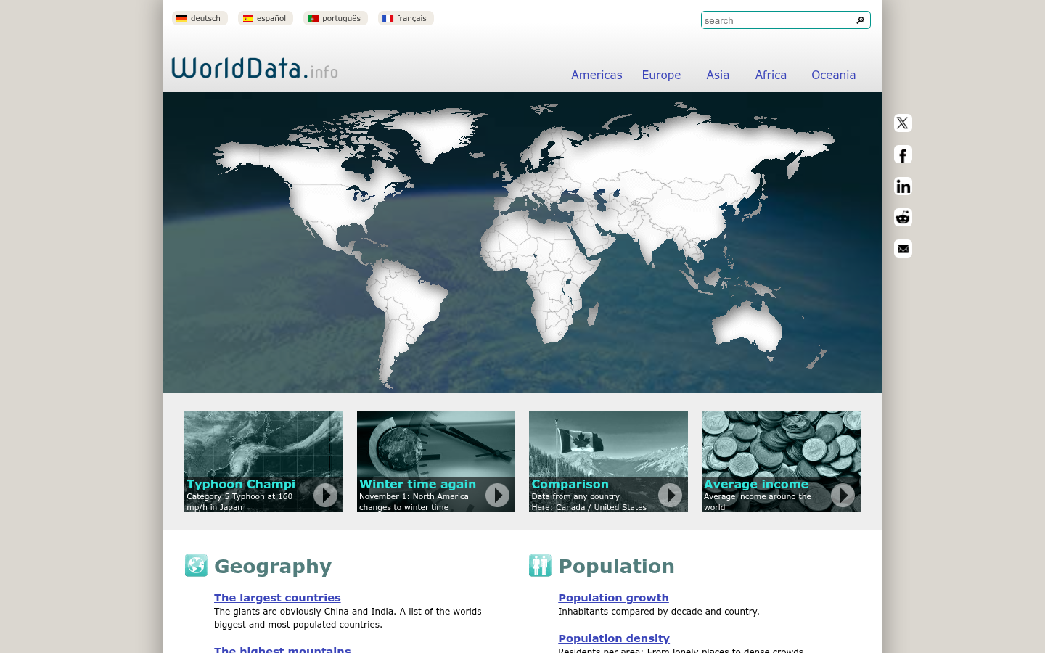Share page via email icon
1045x653 pixels.
click(903, 249)
